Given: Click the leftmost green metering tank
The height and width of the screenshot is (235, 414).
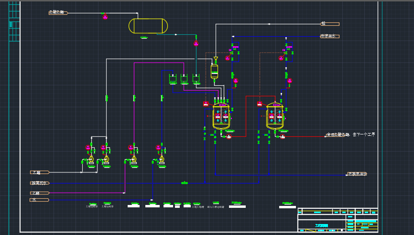Looking at the screenshot, I should 173,79.
